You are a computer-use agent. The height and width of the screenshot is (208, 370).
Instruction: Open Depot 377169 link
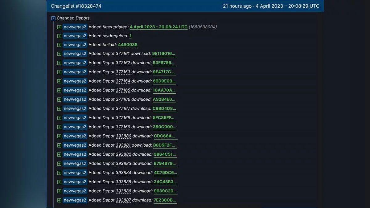(123, 127)
